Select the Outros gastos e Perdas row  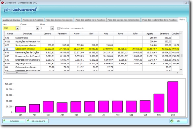click(x=91, y=67)
